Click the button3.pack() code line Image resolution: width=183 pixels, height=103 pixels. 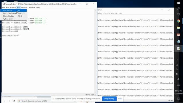[x=10, y=31]
